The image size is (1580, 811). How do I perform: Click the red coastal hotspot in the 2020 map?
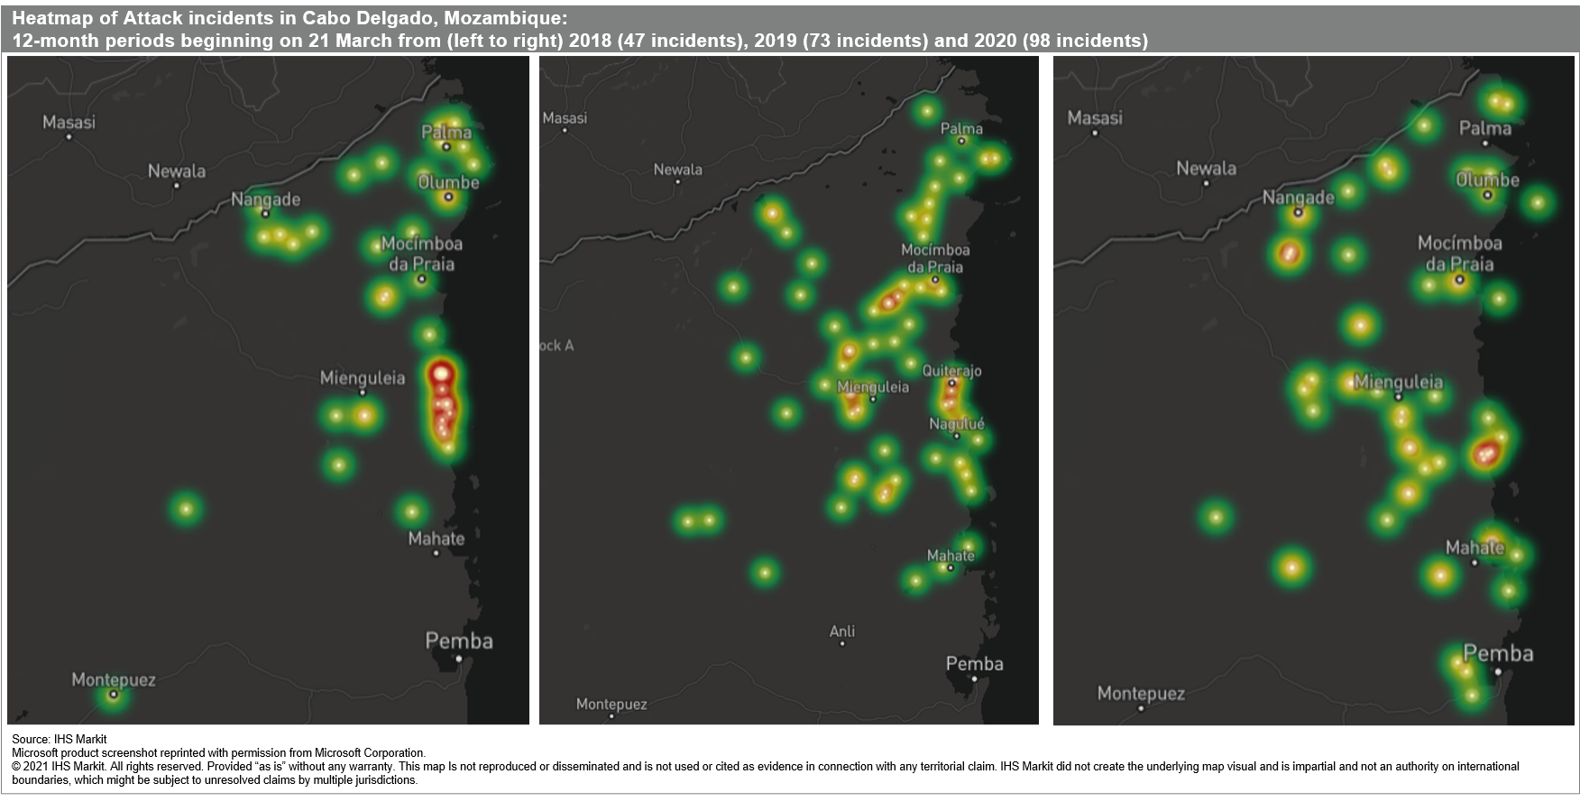point(1485,454)
